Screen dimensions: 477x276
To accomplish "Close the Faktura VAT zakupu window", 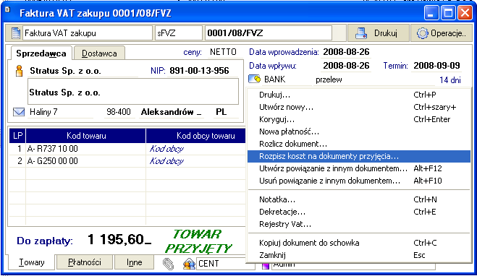I will pos(465,13).
